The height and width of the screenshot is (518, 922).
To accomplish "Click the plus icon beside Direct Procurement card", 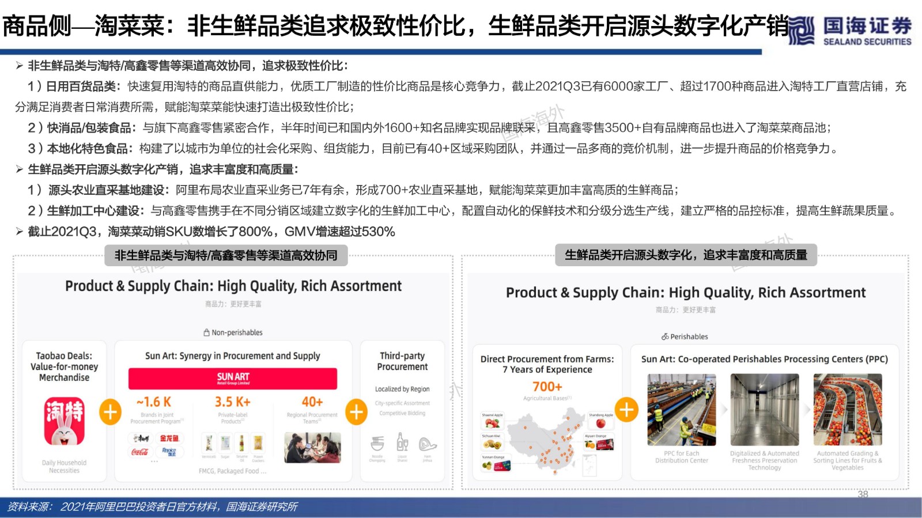I will (626, 410).
